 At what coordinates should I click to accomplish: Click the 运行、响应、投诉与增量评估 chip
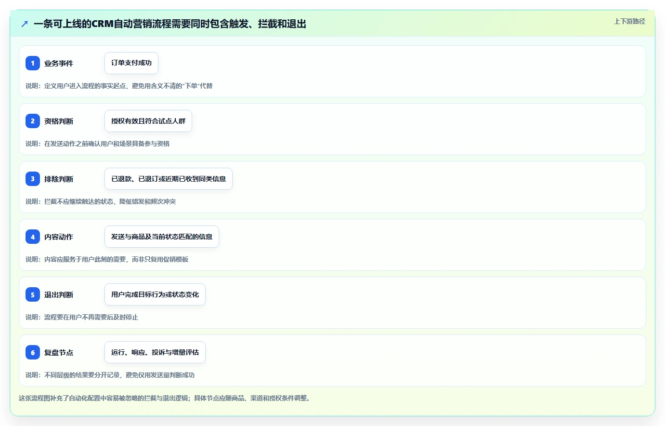click(155, 352)
